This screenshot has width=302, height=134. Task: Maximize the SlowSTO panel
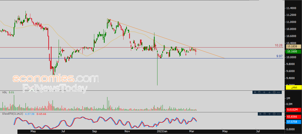point(265,114)
